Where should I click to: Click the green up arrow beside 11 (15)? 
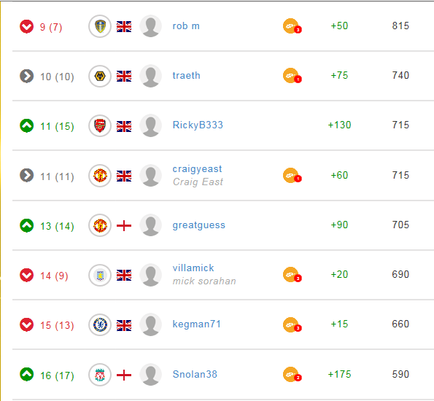(26, 125)
